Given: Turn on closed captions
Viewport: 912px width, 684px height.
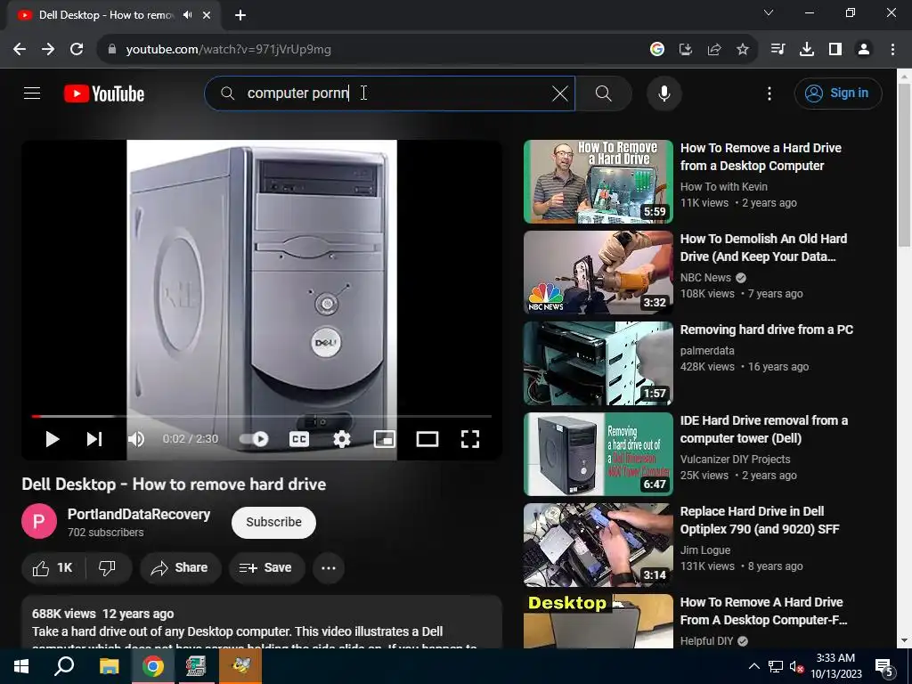Looking at the screenshot, I should coord(299,439).
